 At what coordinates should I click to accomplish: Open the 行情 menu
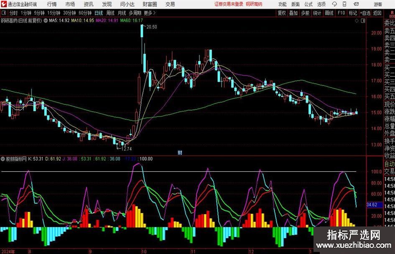click(52, 4)
